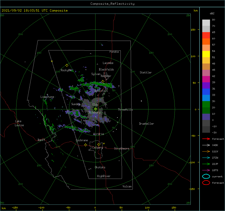Viewport: 225px width, 211px height.
Task: Click the Sylvan label
Action: click(x=96, y=74)
